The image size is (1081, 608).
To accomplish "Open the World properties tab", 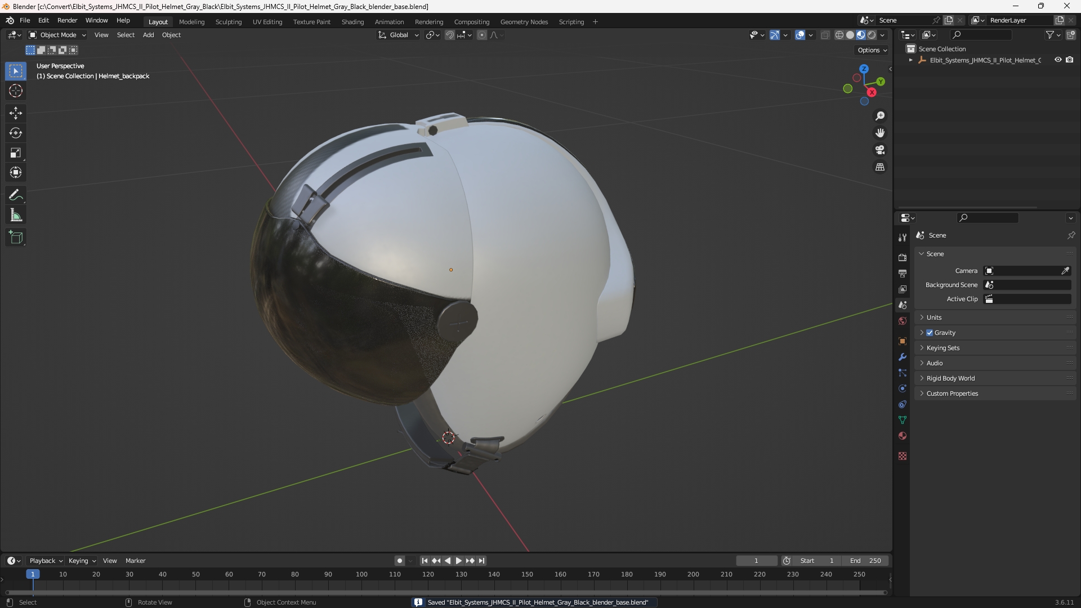I will pos(903,321).
